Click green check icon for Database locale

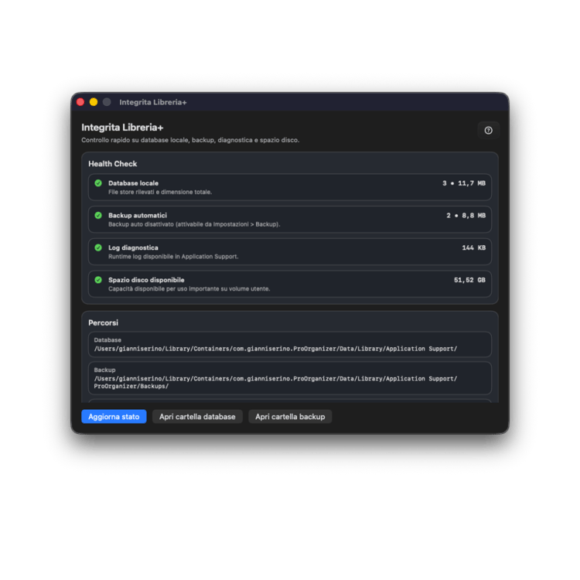pyautogui.click(x=98, y=183)
